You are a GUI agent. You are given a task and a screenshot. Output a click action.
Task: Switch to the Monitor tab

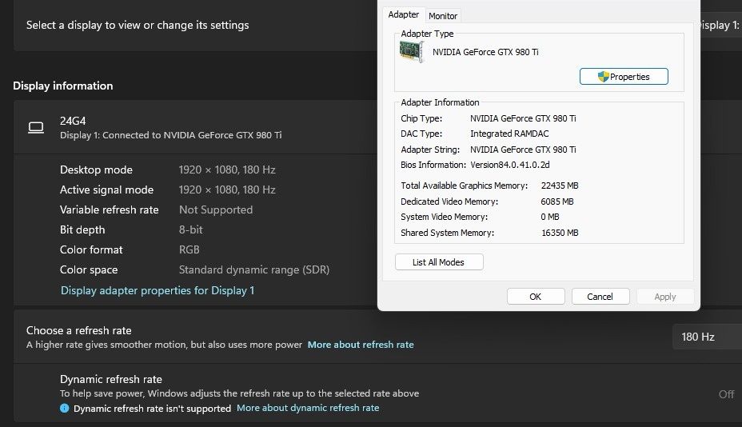click(442, 16)
